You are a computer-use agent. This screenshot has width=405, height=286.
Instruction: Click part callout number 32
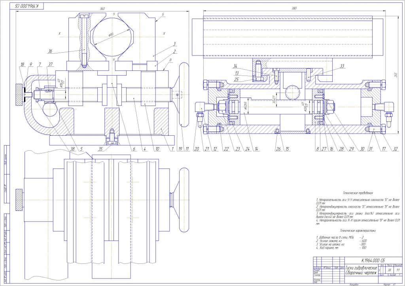(x=395, y=149)
